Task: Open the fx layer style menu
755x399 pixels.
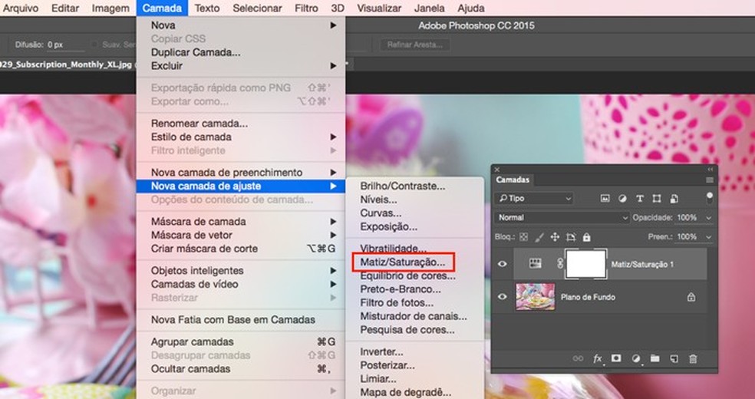Action: [x=598, y=358]
